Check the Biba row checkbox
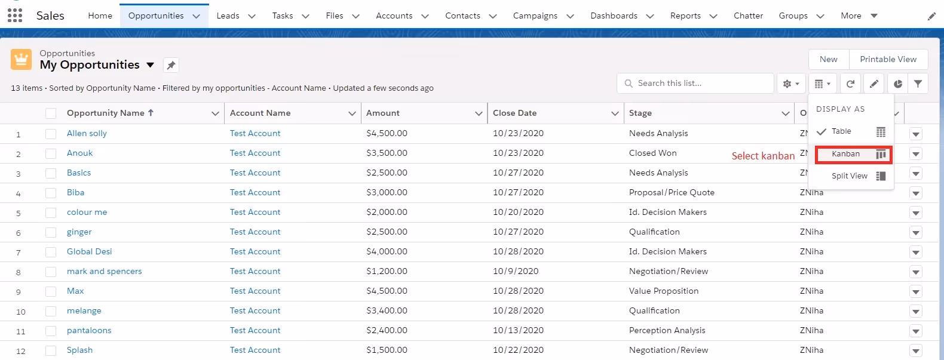944x360 pixels. tap(51, 193)
